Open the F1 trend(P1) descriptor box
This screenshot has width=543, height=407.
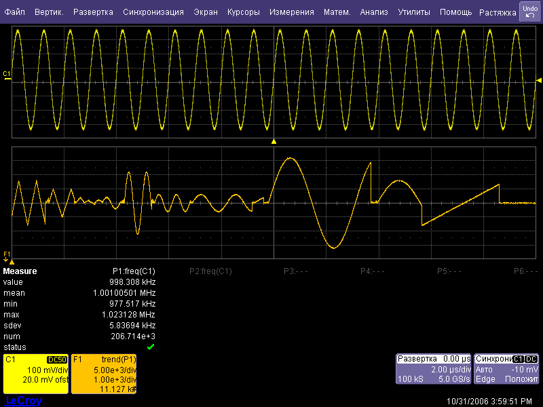(104, 374)
